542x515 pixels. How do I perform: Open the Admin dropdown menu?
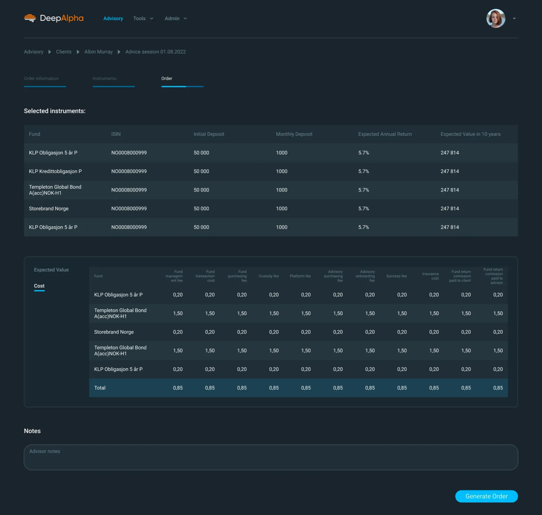[176, 19]
